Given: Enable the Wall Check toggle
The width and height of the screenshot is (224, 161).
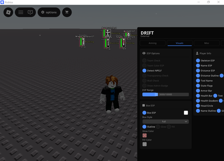Looking at the screenshot, I should pos(144,80).
